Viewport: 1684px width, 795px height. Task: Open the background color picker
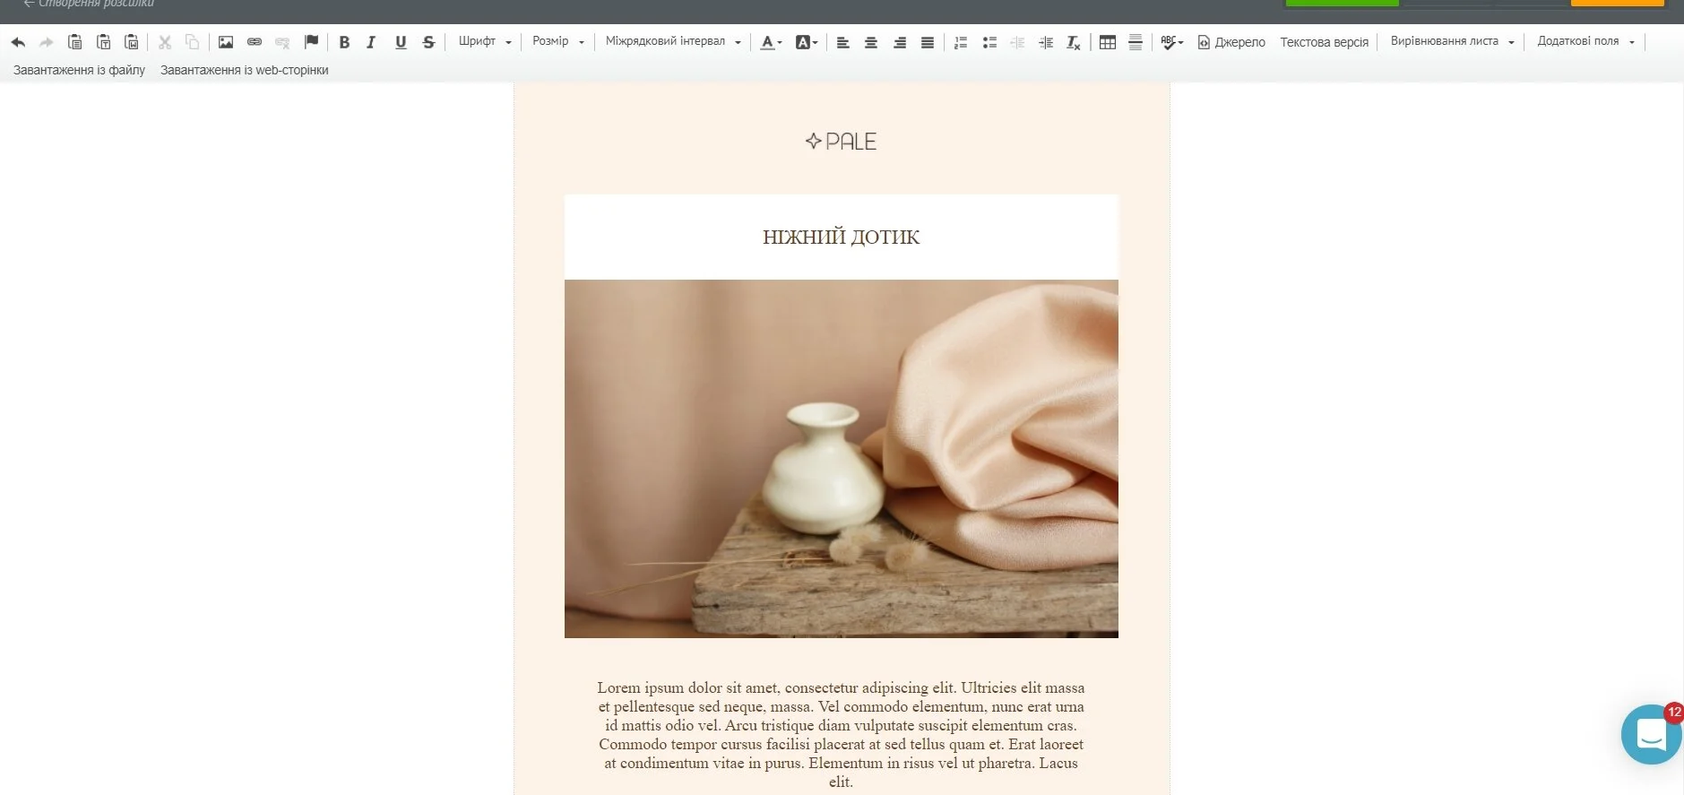click(x=807, y=42)
